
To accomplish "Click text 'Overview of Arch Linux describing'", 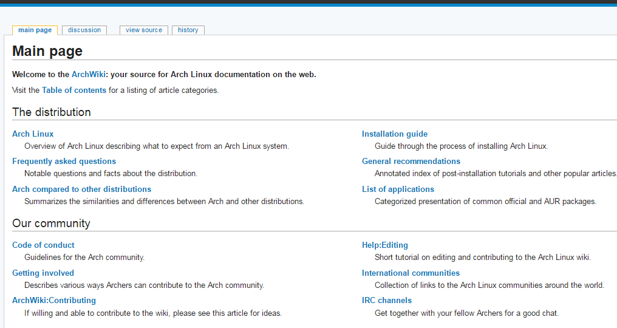I will (82, 146).
